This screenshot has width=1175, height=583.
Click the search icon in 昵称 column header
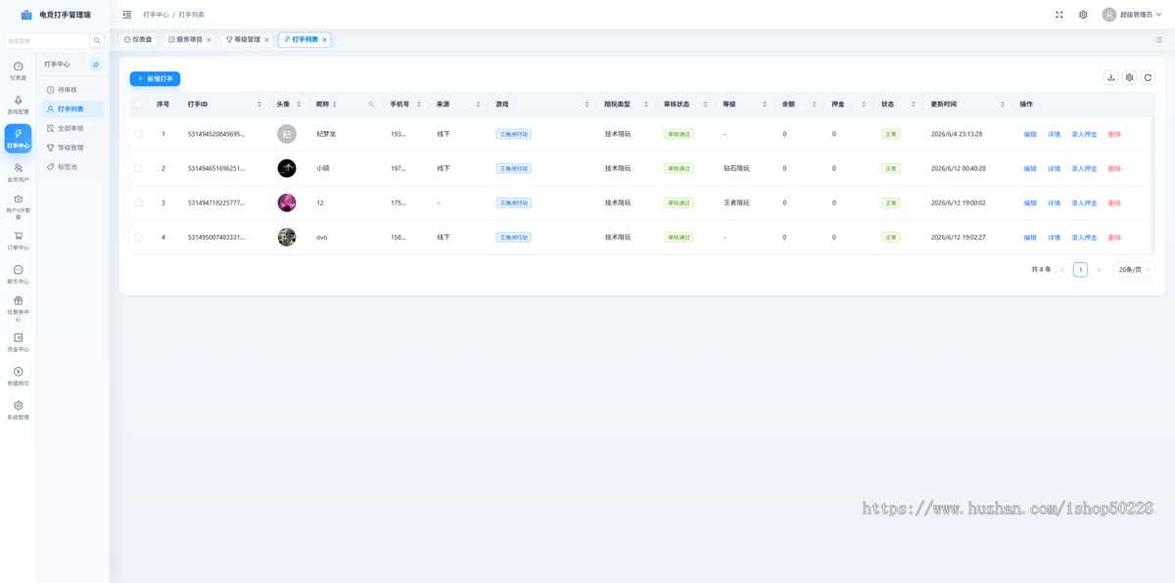tap(371, 104)
